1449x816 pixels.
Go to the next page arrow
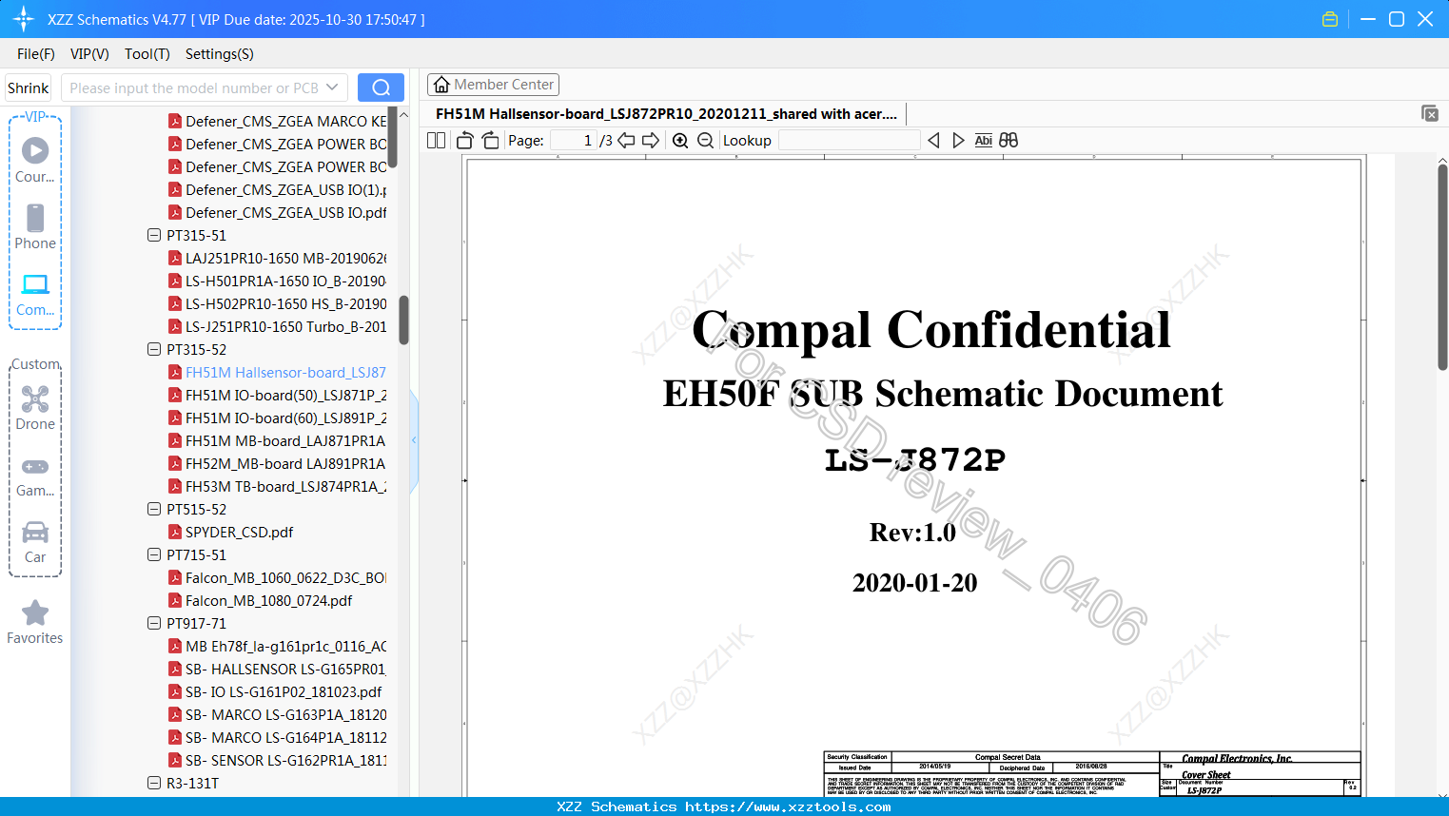pyautogui.click(x=651, y=141)
